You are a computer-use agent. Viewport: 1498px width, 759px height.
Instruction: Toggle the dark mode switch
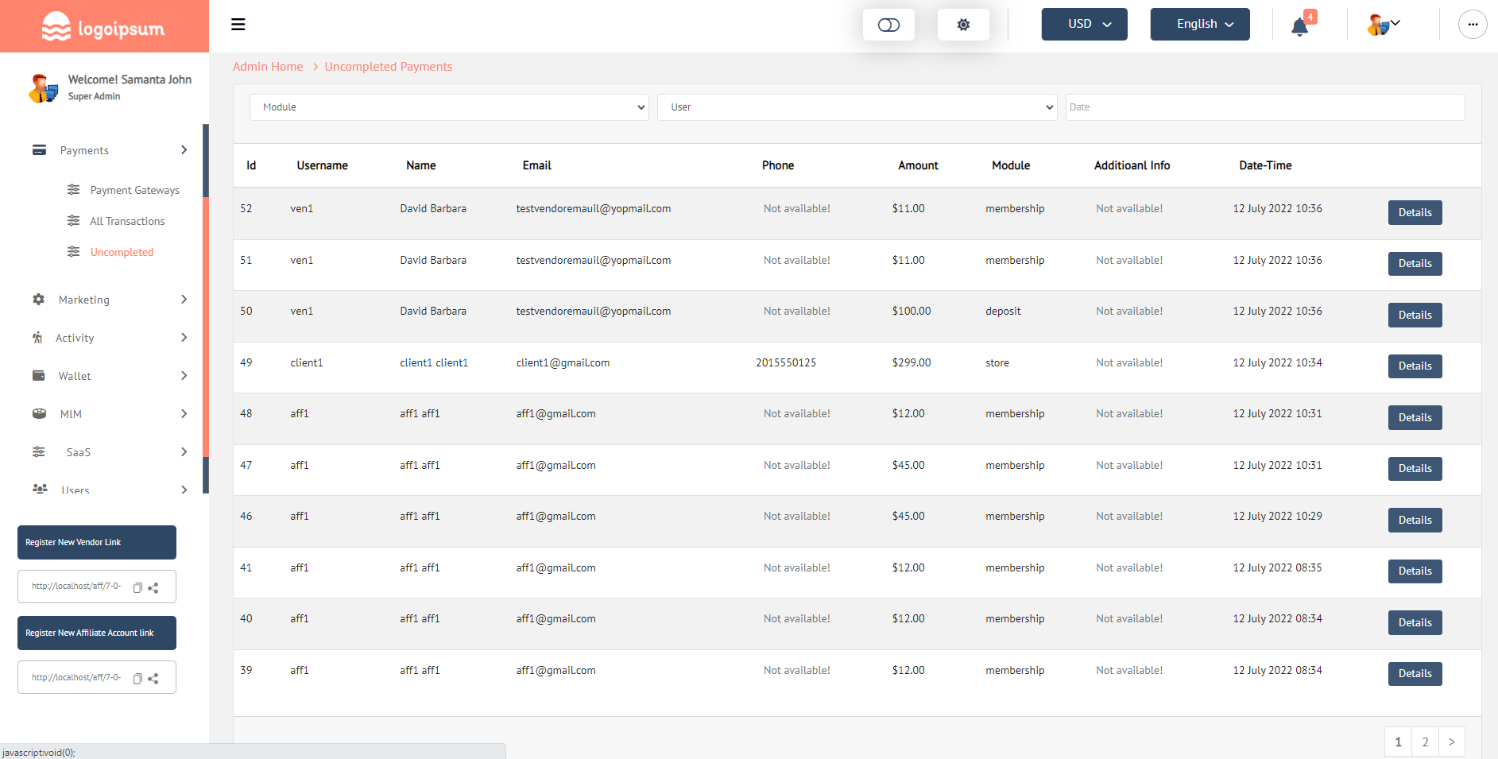(888, 24)
